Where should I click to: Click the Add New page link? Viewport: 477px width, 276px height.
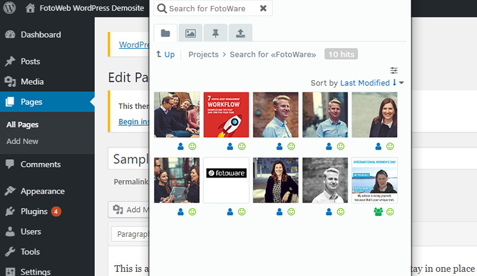tap(22, 141)
